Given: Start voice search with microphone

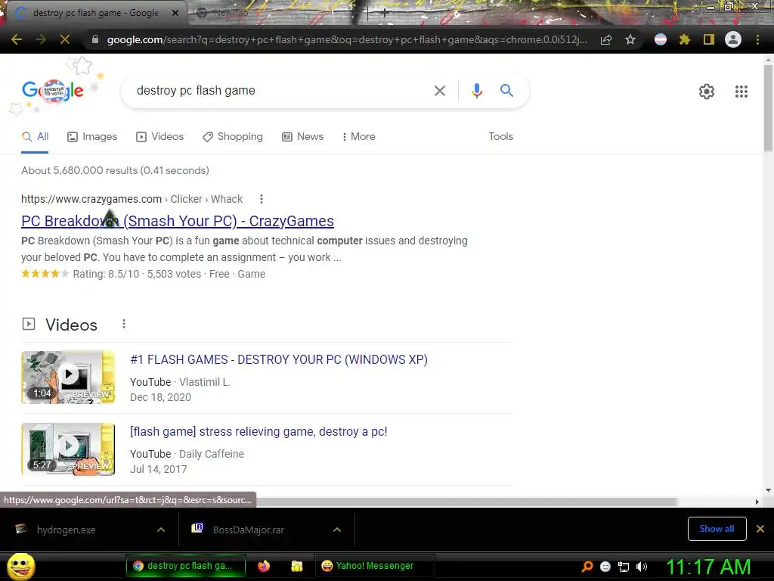Looking at the screenshot, I should pos(476,91).
